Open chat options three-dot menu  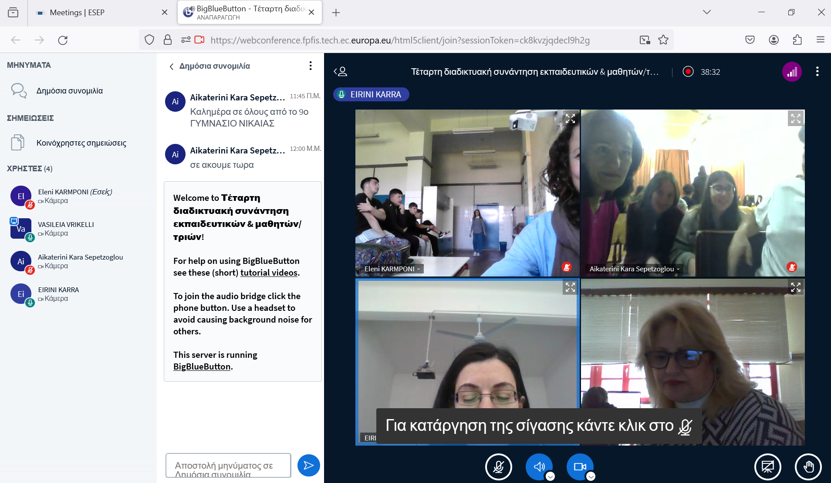pos(310,66)
